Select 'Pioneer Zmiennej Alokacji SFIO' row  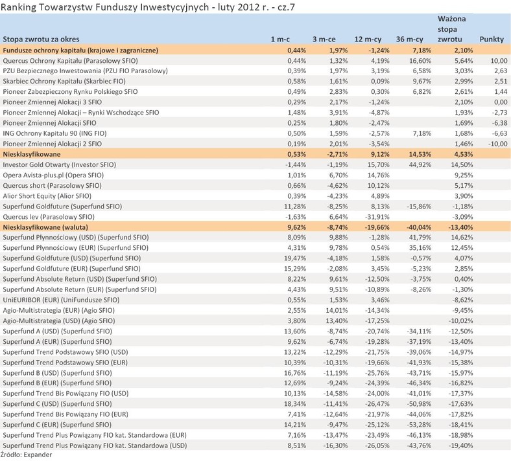point(255,123)
